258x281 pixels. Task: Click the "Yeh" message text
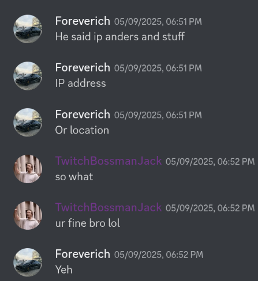pyautogui.click(x=63, y=269)
